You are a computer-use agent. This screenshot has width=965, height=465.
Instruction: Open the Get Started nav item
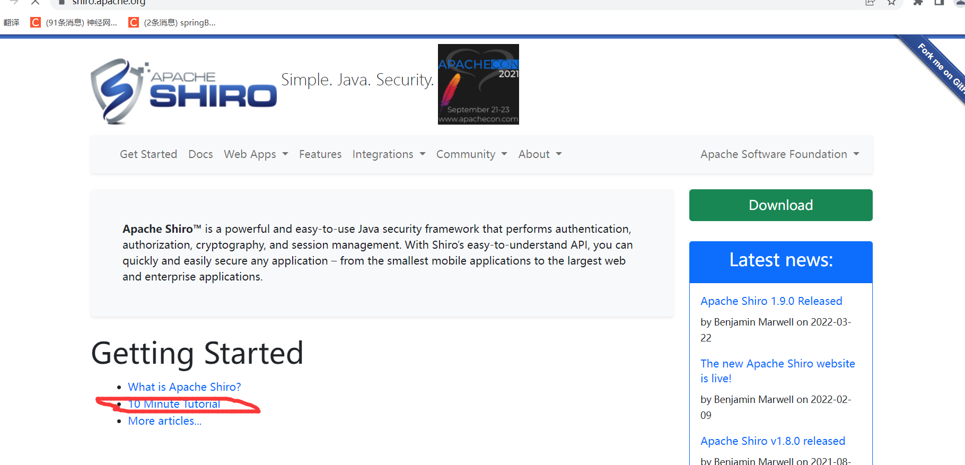point(148,154)
